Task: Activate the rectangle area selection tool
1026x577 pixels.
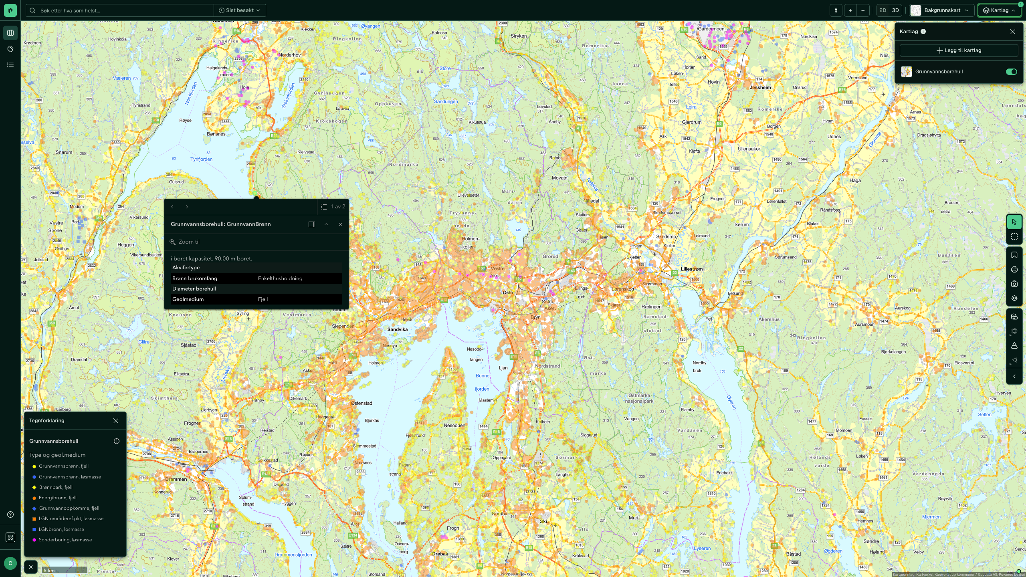Action: 1014,237
